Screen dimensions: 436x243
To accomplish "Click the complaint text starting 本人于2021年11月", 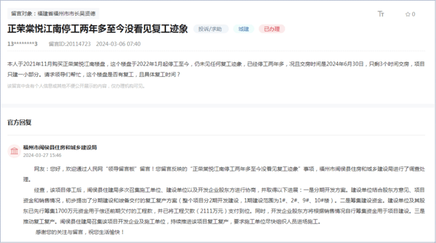I will pyautogui.click(x=216, y=69).
